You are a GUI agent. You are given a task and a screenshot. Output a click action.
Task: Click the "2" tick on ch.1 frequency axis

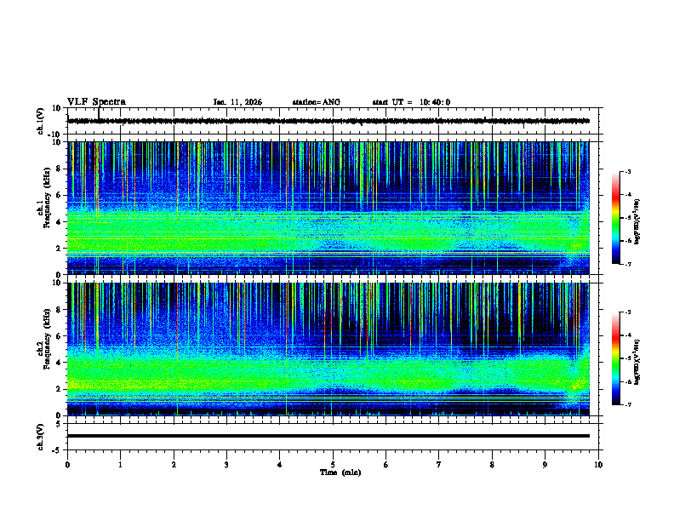59,248
